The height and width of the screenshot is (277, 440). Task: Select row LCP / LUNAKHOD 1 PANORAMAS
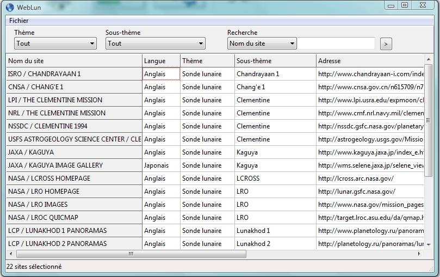tap(74, 230)
